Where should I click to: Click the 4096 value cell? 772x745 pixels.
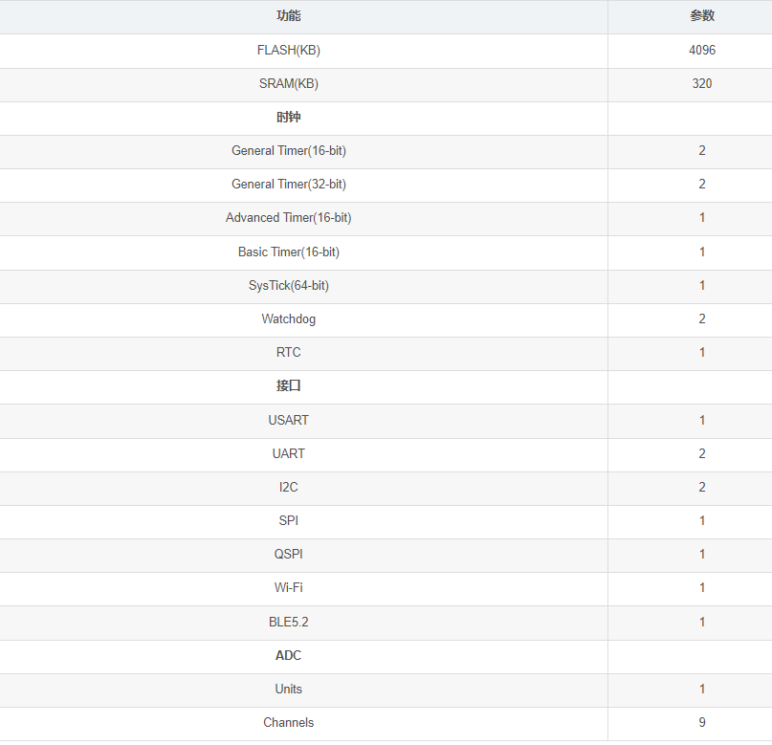tap(701, 50)
